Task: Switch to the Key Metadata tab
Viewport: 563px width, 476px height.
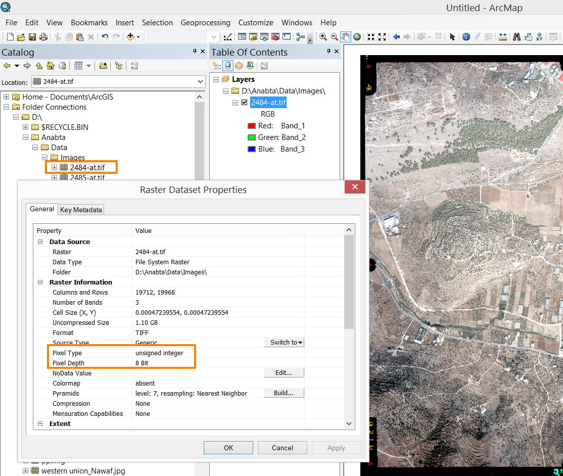Action: pos(80,209)
